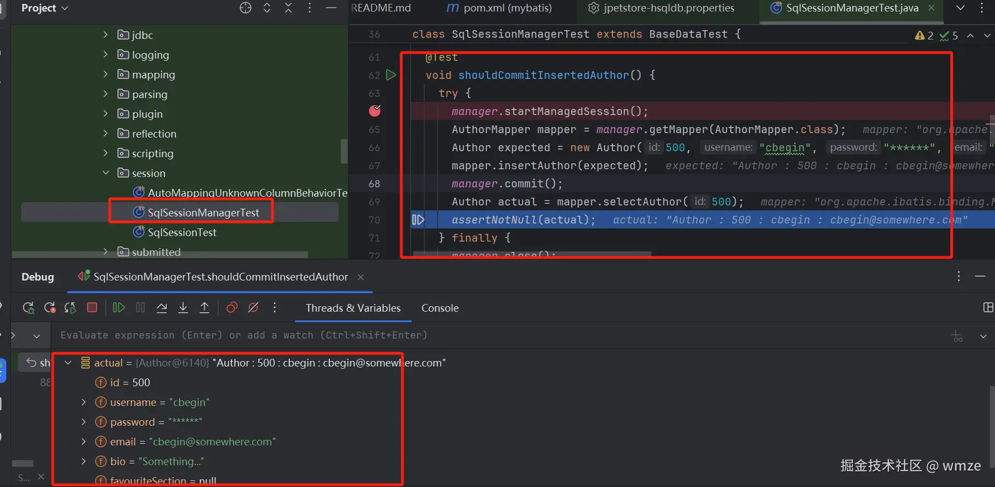Open the README.md editor tab
995x487 pixels.
(381, 8)
